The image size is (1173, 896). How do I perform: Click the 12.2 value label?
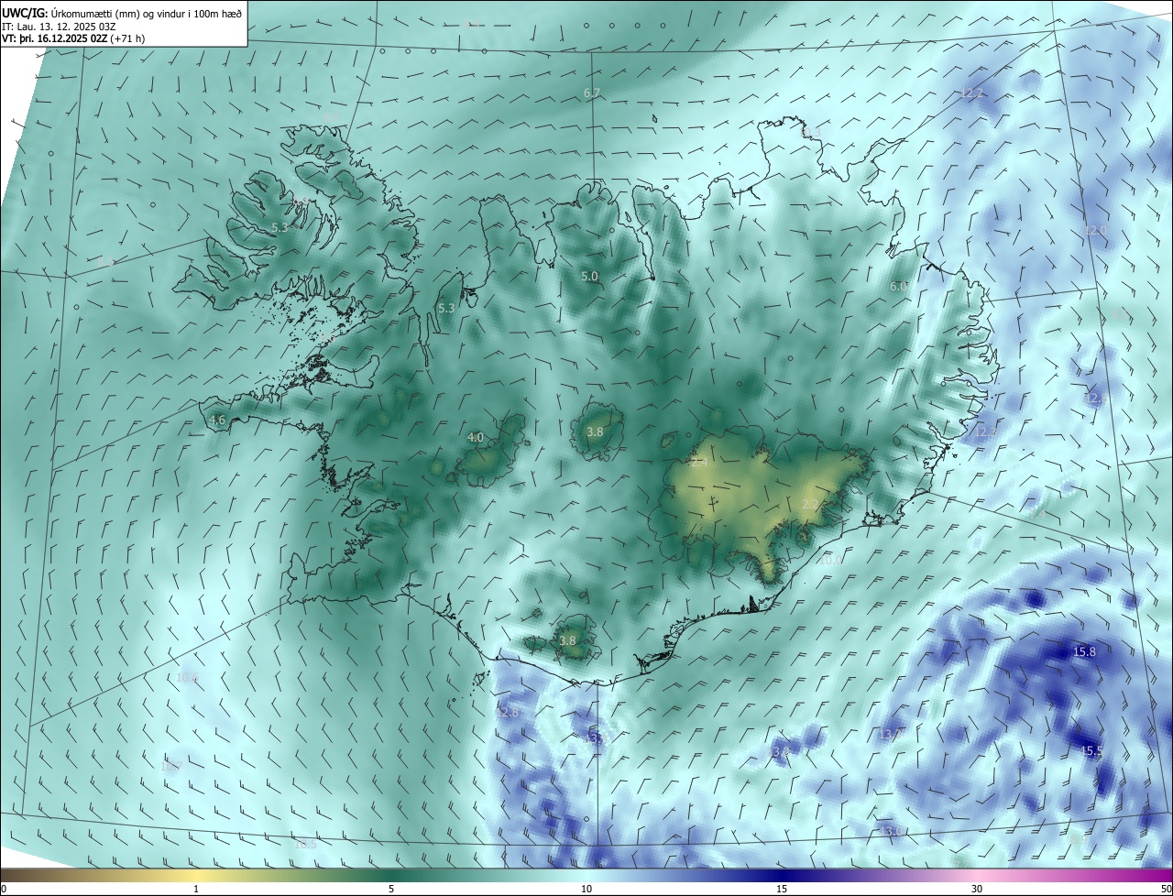tap(971, 93)
